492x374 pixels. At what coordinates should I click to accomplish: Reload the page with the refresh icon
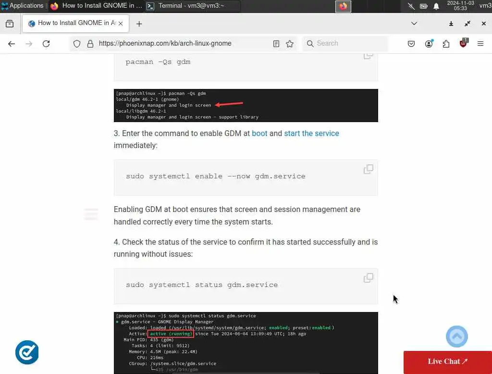click(x=46, y=44)
